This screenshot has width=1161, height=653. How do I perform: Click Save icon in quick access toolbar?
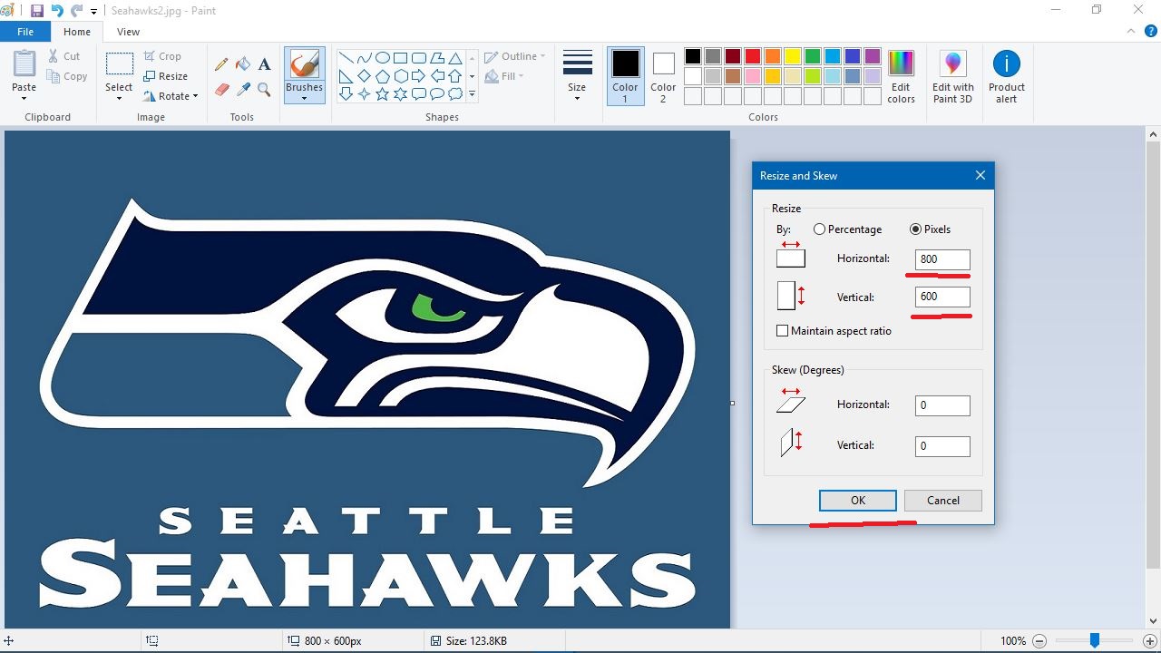click(x=37, y=11)
